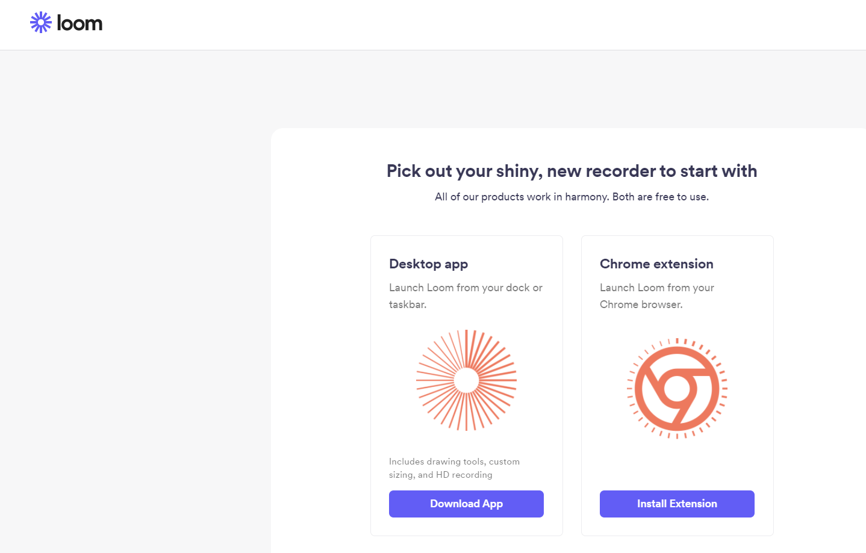Click the Download App button

click(466, 504)
